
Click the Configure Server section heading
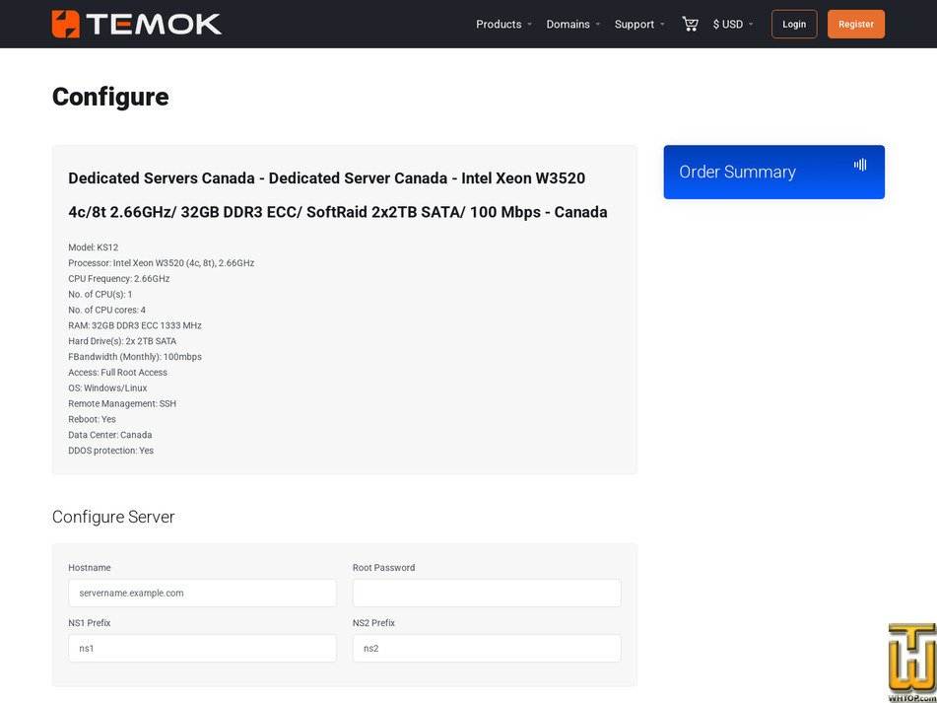(113, 517)
